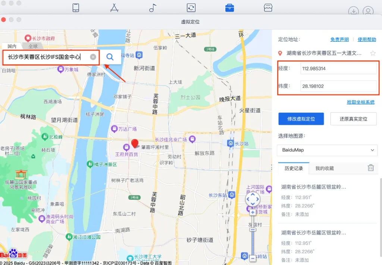Switch to the 国内 map tab
The width and height of the screenshot is (382, 265).
(12, 46)
